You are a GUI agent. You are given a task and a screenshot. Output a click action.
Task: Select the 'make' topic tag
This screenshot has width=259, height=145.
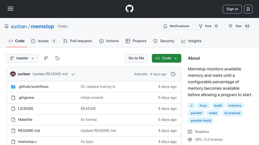[213, 113]
